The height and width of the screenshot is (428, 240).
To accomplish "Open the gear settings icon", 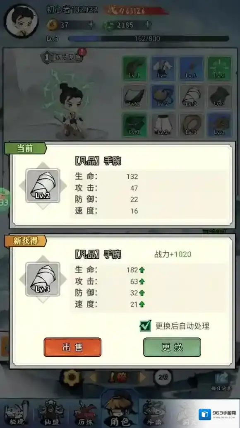I will tap(72, 378).
